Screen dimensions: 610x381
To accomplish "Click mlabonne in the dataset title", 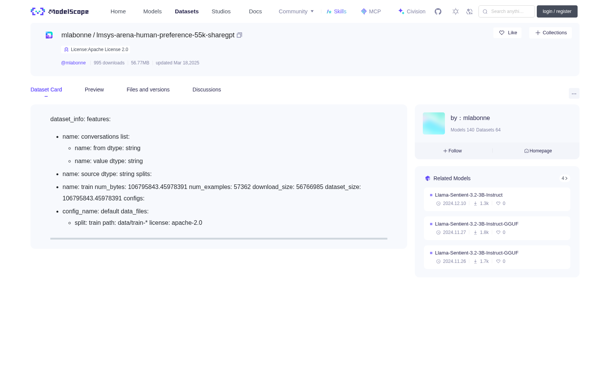I will 76,35.
